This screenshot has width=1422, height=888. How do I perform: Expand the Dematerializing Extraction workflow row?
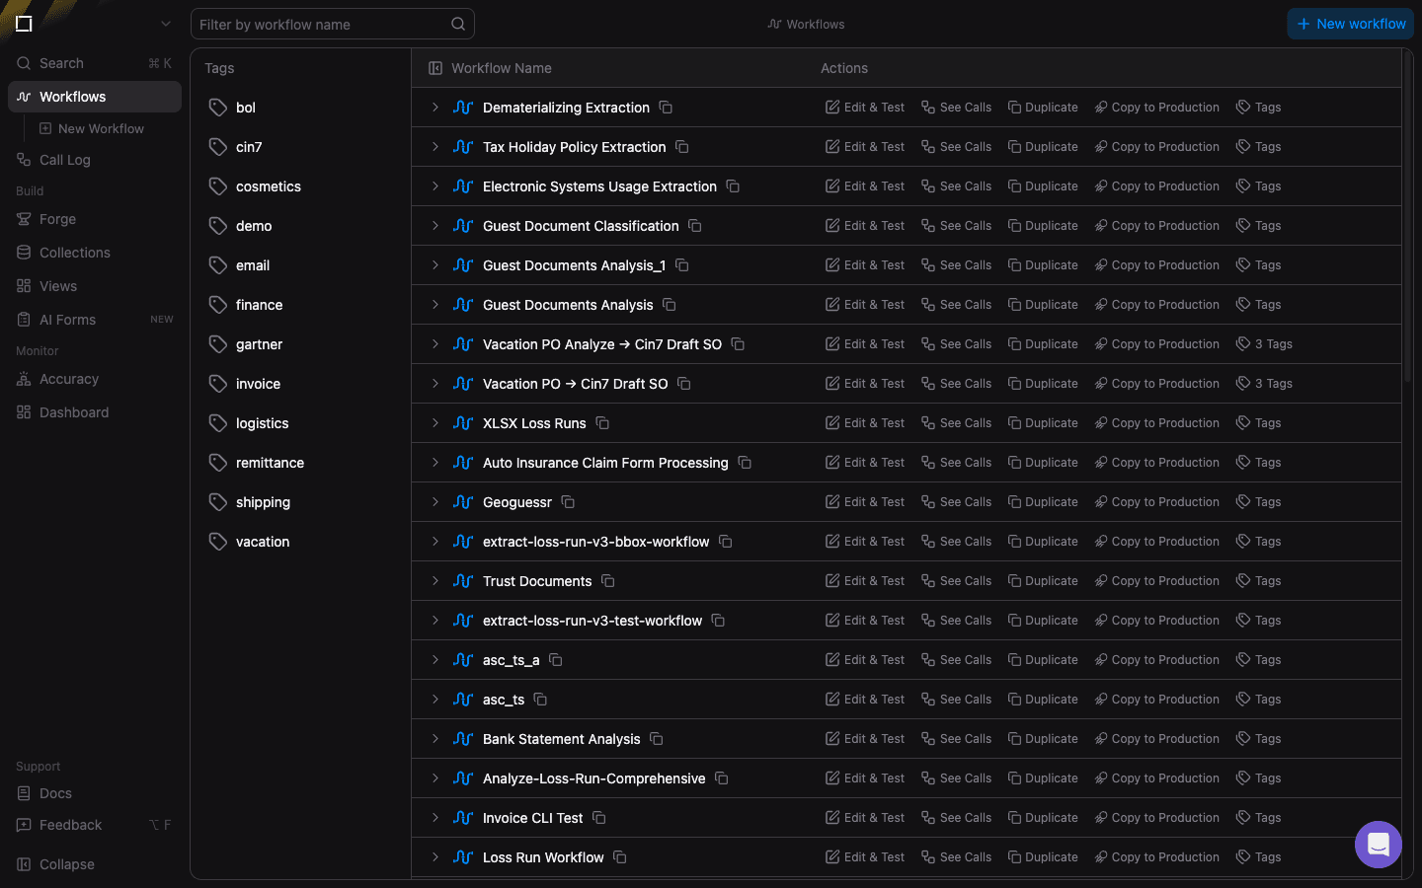pos(435,107)
